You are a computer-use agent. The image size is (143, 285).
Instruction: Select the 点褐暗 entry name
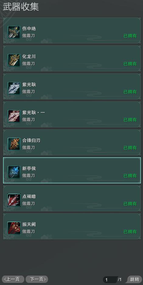(29, 196)
